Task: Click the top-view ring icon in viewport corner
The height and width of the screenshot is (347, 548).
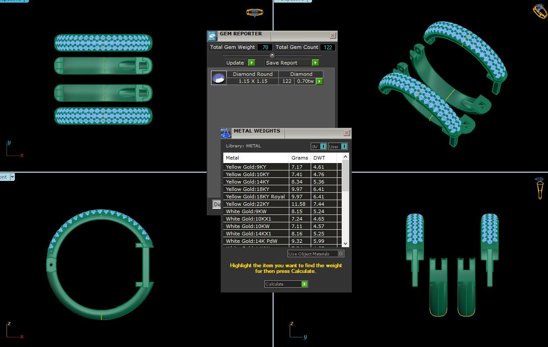Action: pos(254,12)
